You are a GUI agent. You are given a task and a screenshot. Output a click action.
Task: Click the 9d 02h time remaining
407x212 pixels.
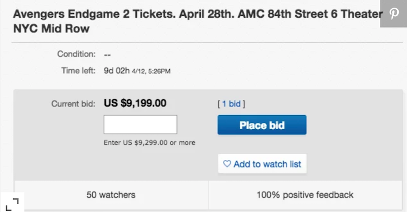click(117, 71)
